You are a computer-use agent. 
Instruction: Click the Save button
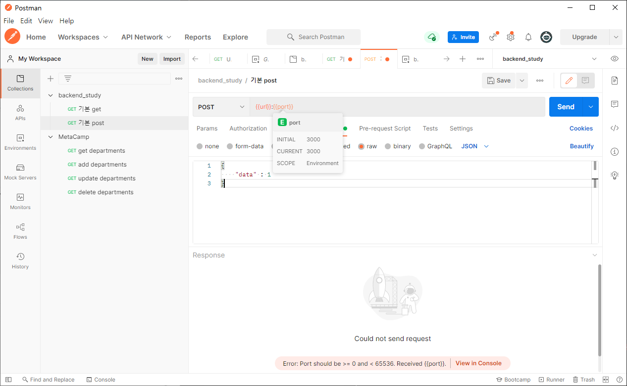499,81
